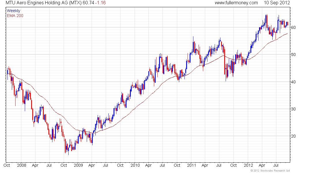Click the Apr label after 2012
The height and width of the screenshot is (173, 317).
(x=262, y=165)
